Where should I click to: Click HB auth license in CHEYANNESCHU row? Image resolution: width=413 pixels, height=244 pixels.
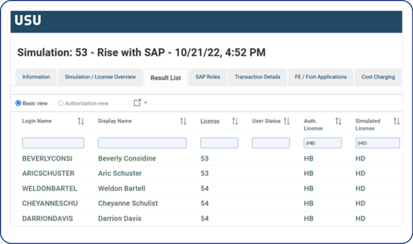pos(308,203)
